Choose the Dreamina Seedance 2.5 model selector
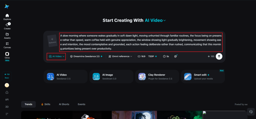The image size is (256, 119). [x=86, y=56]
